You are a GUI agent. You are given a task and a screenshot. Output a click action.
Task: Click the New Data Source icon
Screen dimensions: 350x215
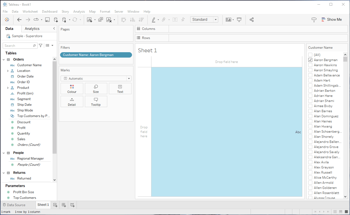[56, 20]
